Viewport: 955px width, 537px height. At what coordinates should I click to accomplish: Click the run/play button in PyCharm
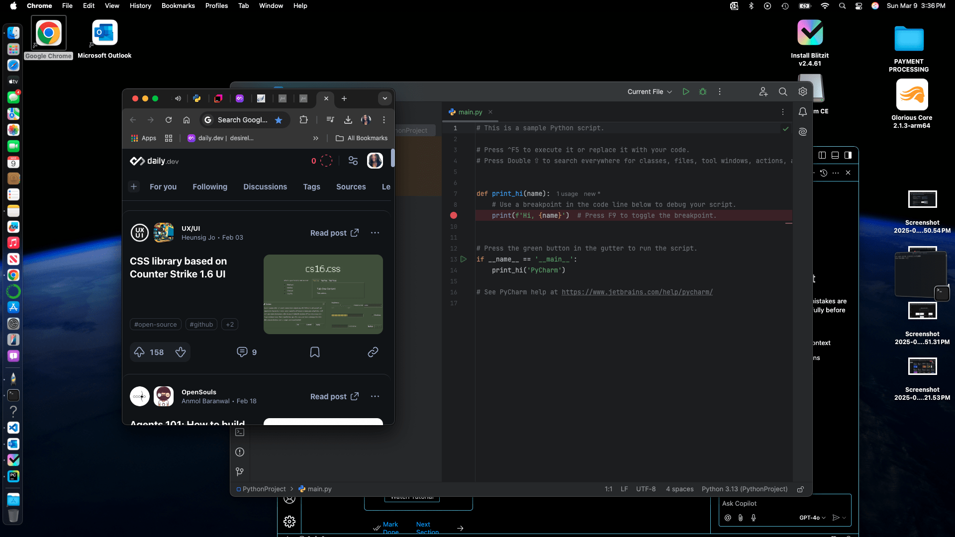pos(685,91)
